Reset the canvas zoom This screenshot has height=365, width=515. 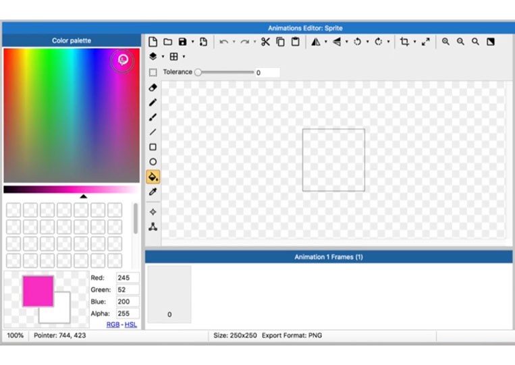pyautogui.click(x=476, y=42)
